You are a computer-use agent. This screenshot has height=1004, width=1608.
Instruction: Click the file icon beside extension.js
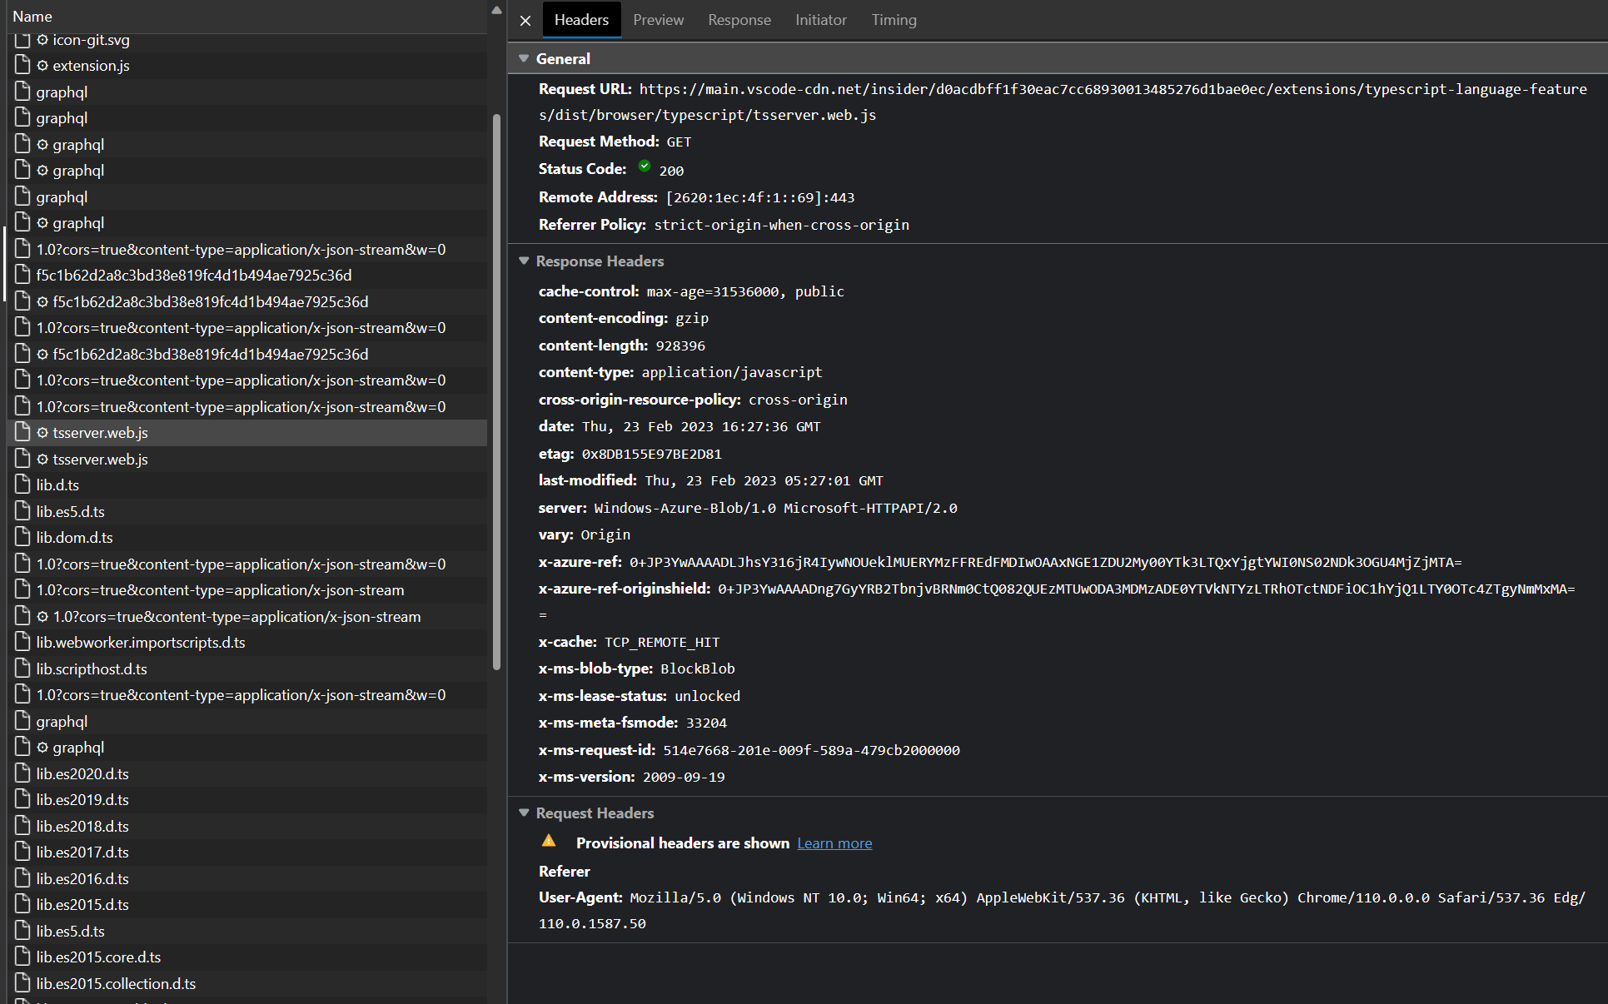coord(22,65)
